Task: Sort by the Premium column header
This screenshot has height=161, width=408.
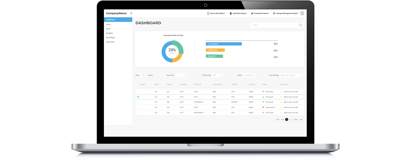Action: coord(252,84)
